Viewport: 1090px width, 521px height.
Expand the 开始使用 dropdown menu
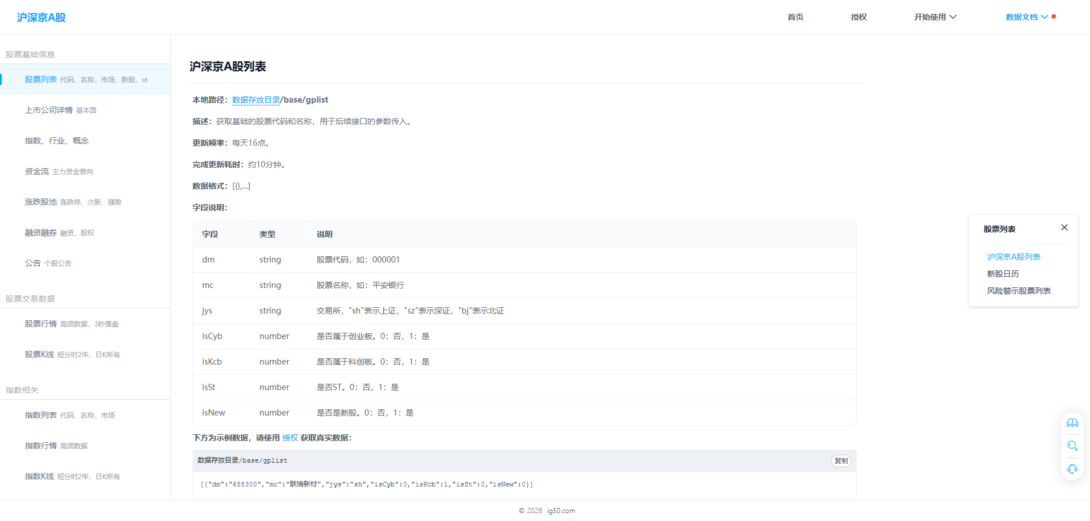(935, 17)
